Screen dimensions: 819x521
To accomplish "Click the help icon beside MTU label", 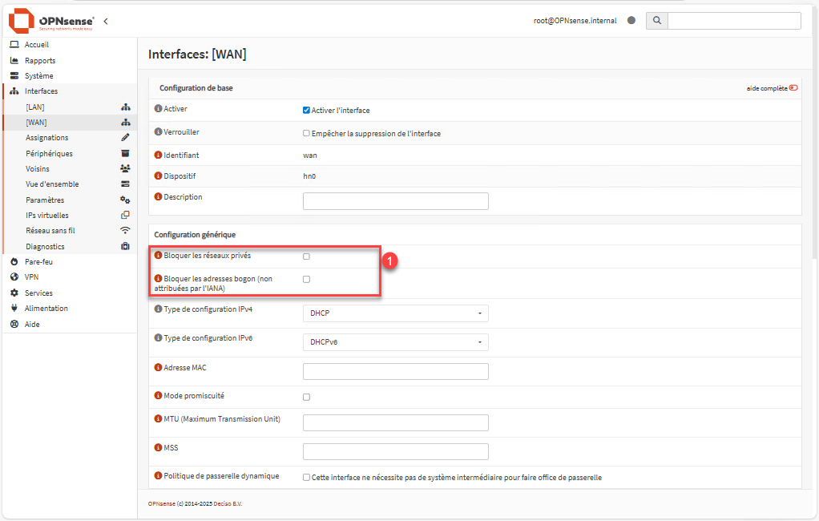I will (158, 419).
